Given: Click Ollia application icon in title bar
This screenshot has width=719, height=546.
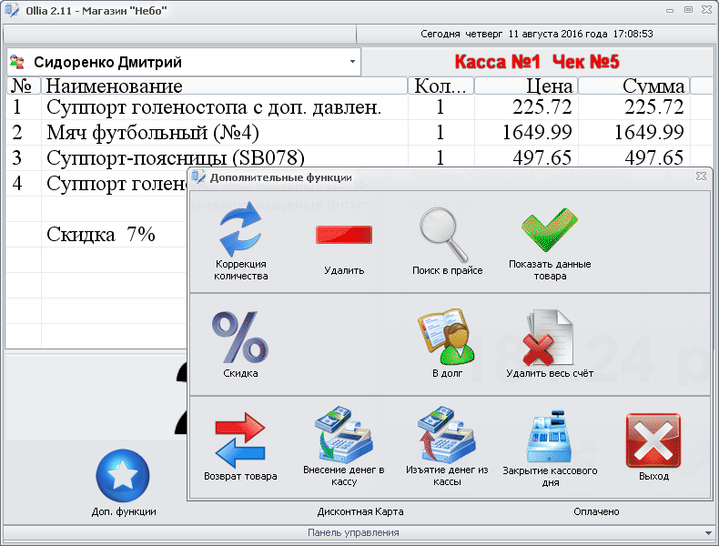Looking at the screenshot, I should 12,10.
